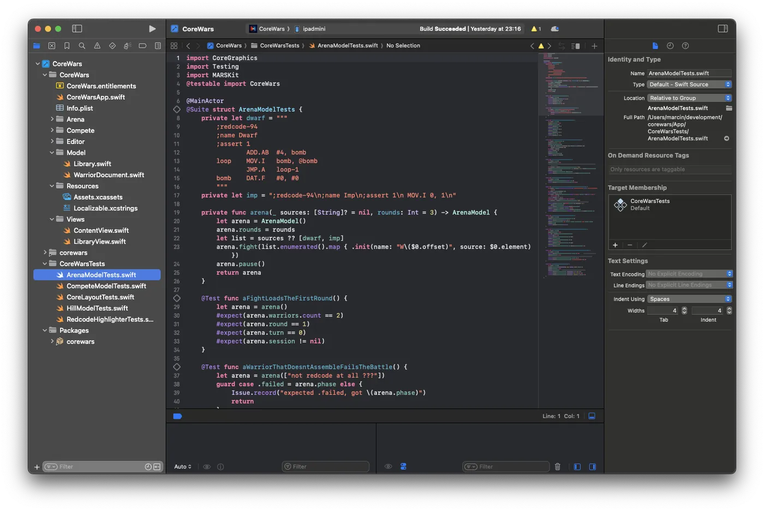Open the file Type dropdown in inspector
Image resolution: width=764 pixels, height=511 pixels.
(689, 85)
